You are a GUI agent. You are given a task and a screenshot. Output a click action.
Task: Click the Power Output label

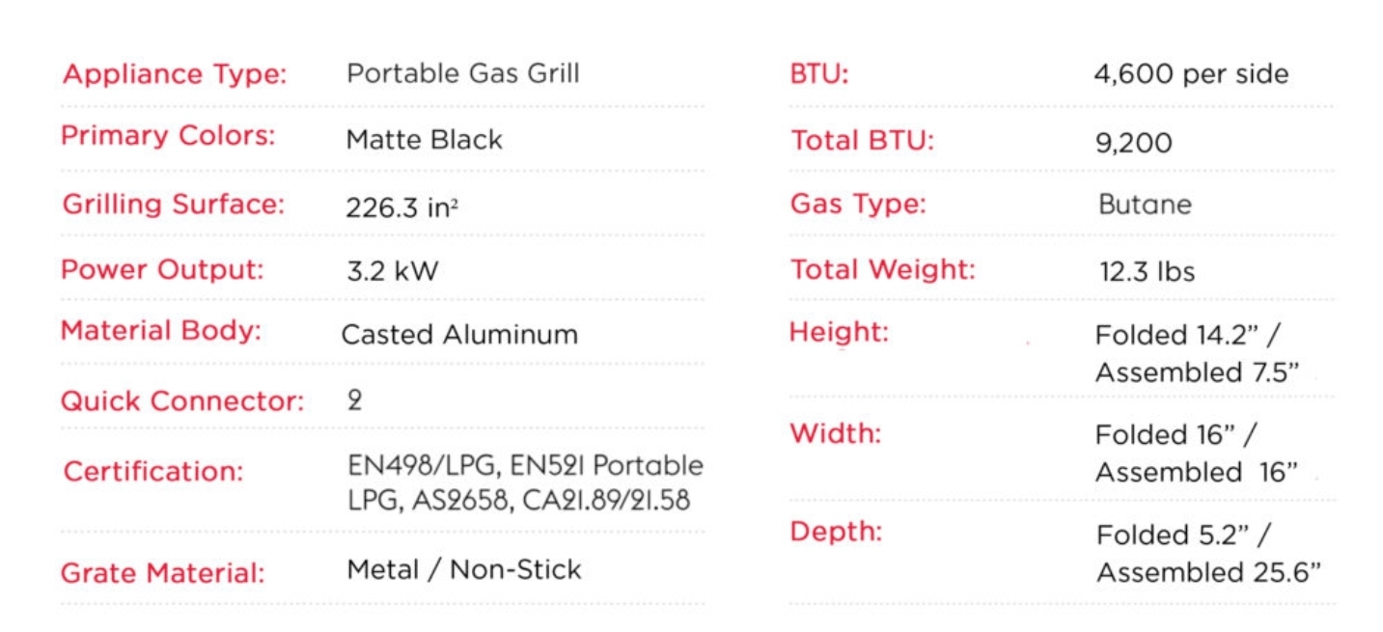(x=162, y=269)
